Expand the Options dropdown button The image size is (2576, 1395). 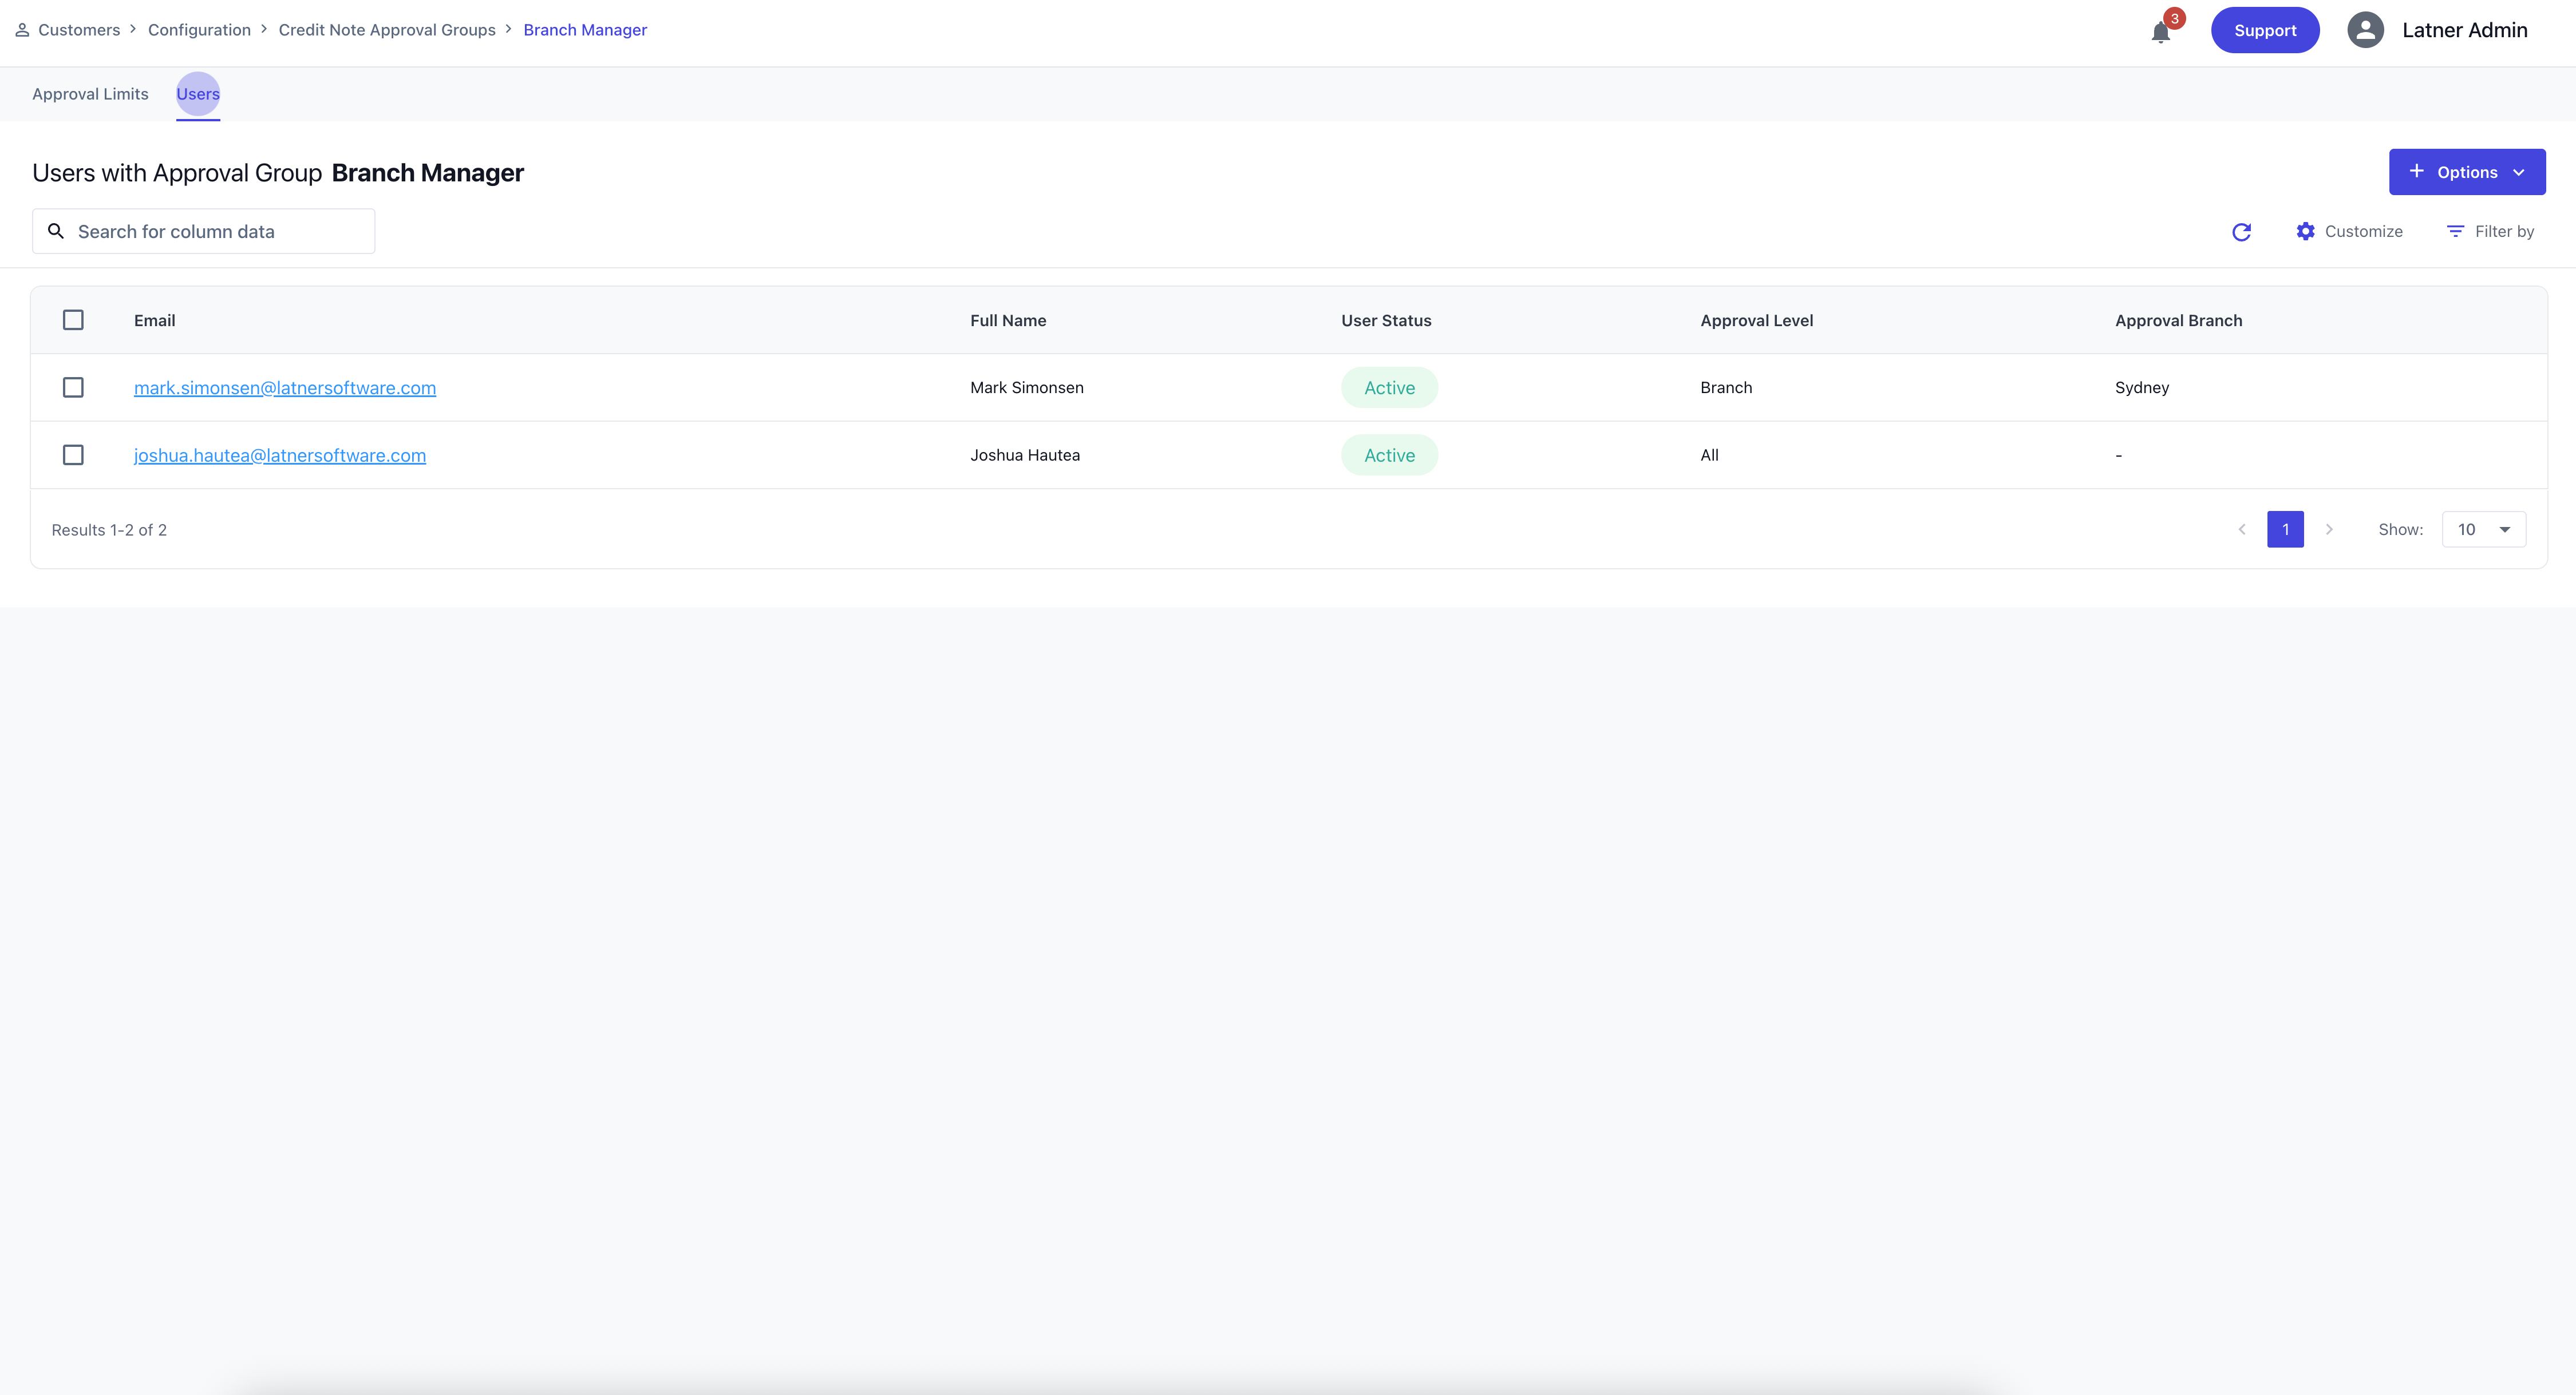[2466, 172]
